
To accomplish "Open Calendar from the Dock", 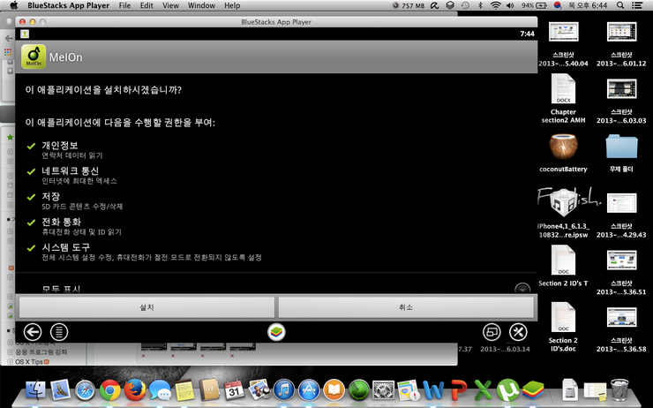I will 234,390.
